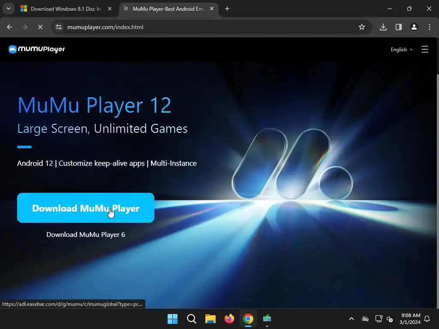Screen dimensions: 439x329
Task: Open the green monitor app on taskbar
Action: pos(267,319)
